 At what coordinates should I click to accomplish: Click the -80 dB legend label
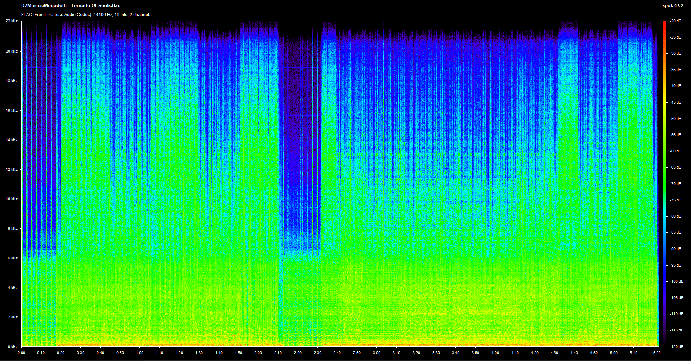676,217
